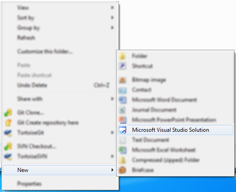Click the Text Document icon
This screenshot has width=236, height=192.
pos(123,140)
